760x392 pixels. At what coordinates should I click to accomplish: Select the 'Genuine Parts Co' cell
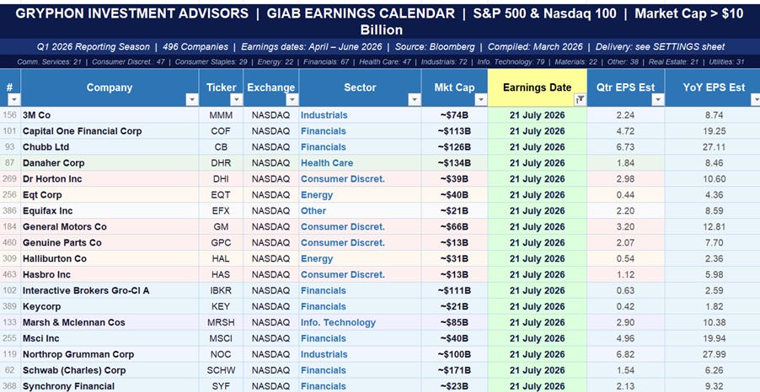coord(110,243)
